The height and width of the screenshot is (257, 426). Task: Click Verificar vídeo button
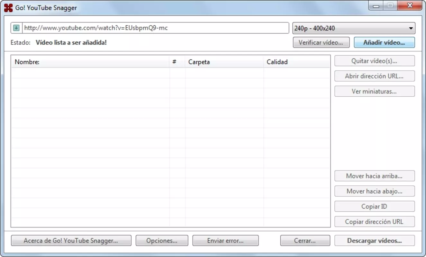321,42
